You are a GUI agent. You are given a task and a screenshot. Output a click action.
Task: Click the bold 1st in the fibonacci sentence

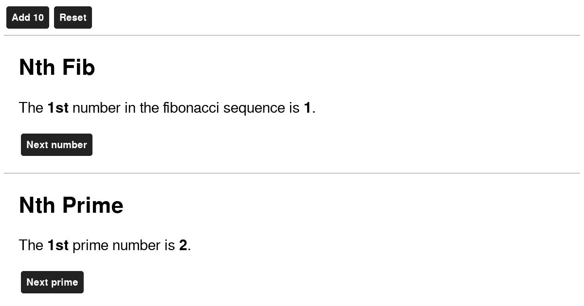[57, 108]
